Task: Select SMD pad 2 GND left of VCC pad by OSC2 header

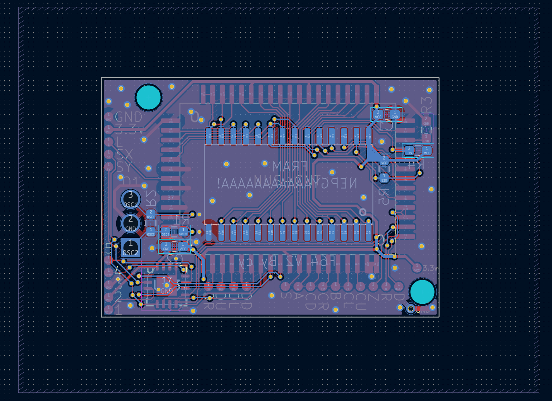Action: [166, 246]
